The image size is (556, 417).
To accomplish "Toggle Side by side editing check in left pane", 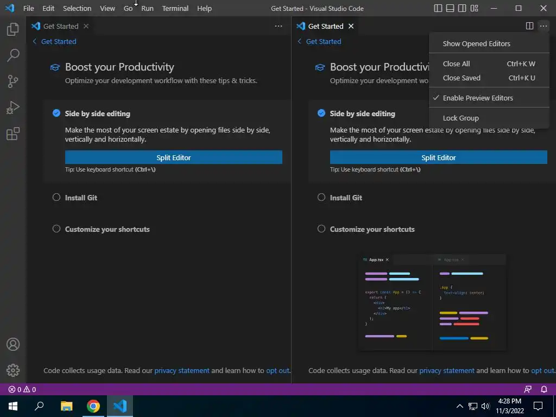I will (56, 113).
